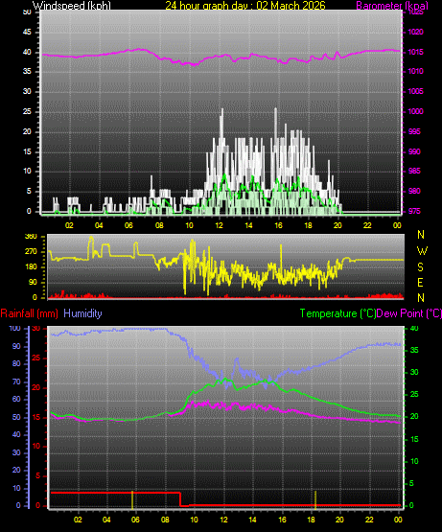Click hour '20' under the humidity chart
The image size is (442, 532).
[339, 520]
